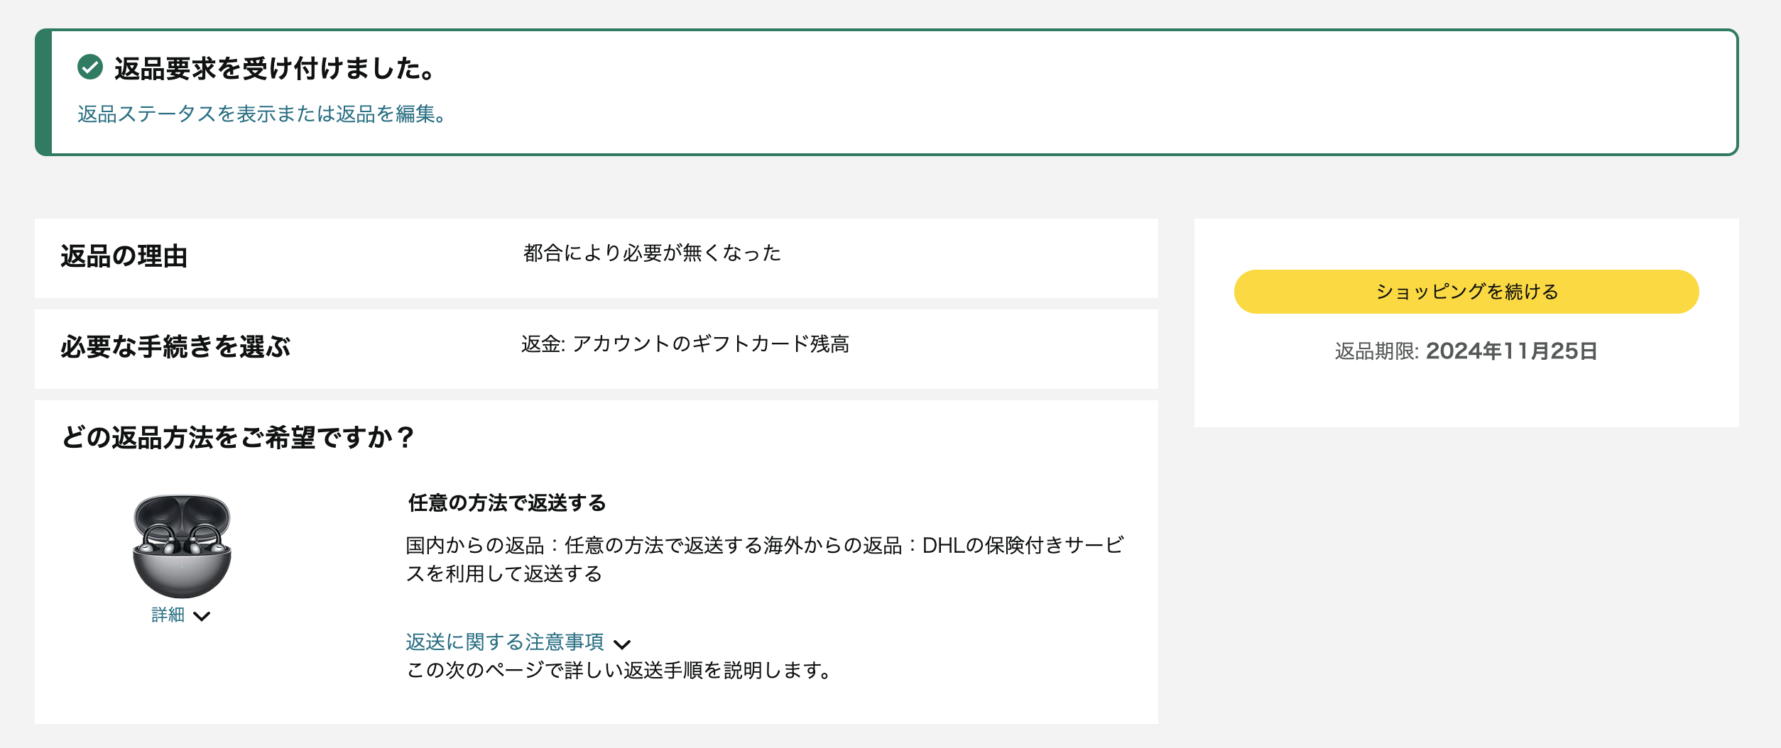Click the return deadline date 2024年11月25日
The image size is (1781, 748).
(x=1511, y=351)
